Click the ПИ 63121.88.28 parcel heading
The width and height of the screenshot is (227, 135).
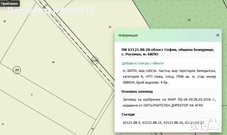(168, 52)
